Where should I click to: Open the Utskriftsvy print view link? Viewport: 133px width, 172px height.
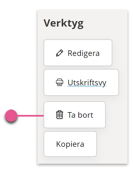tap(81, 82)
